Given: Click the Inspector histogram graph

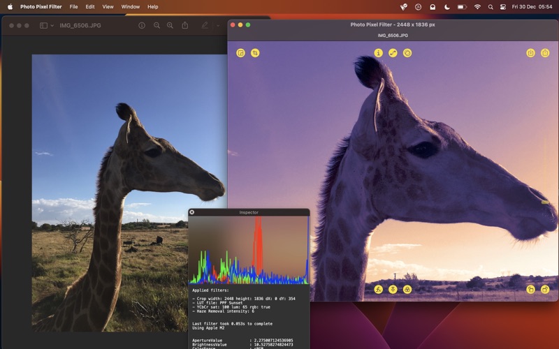Looking at the screenshot, I should (x=249, y=250).
